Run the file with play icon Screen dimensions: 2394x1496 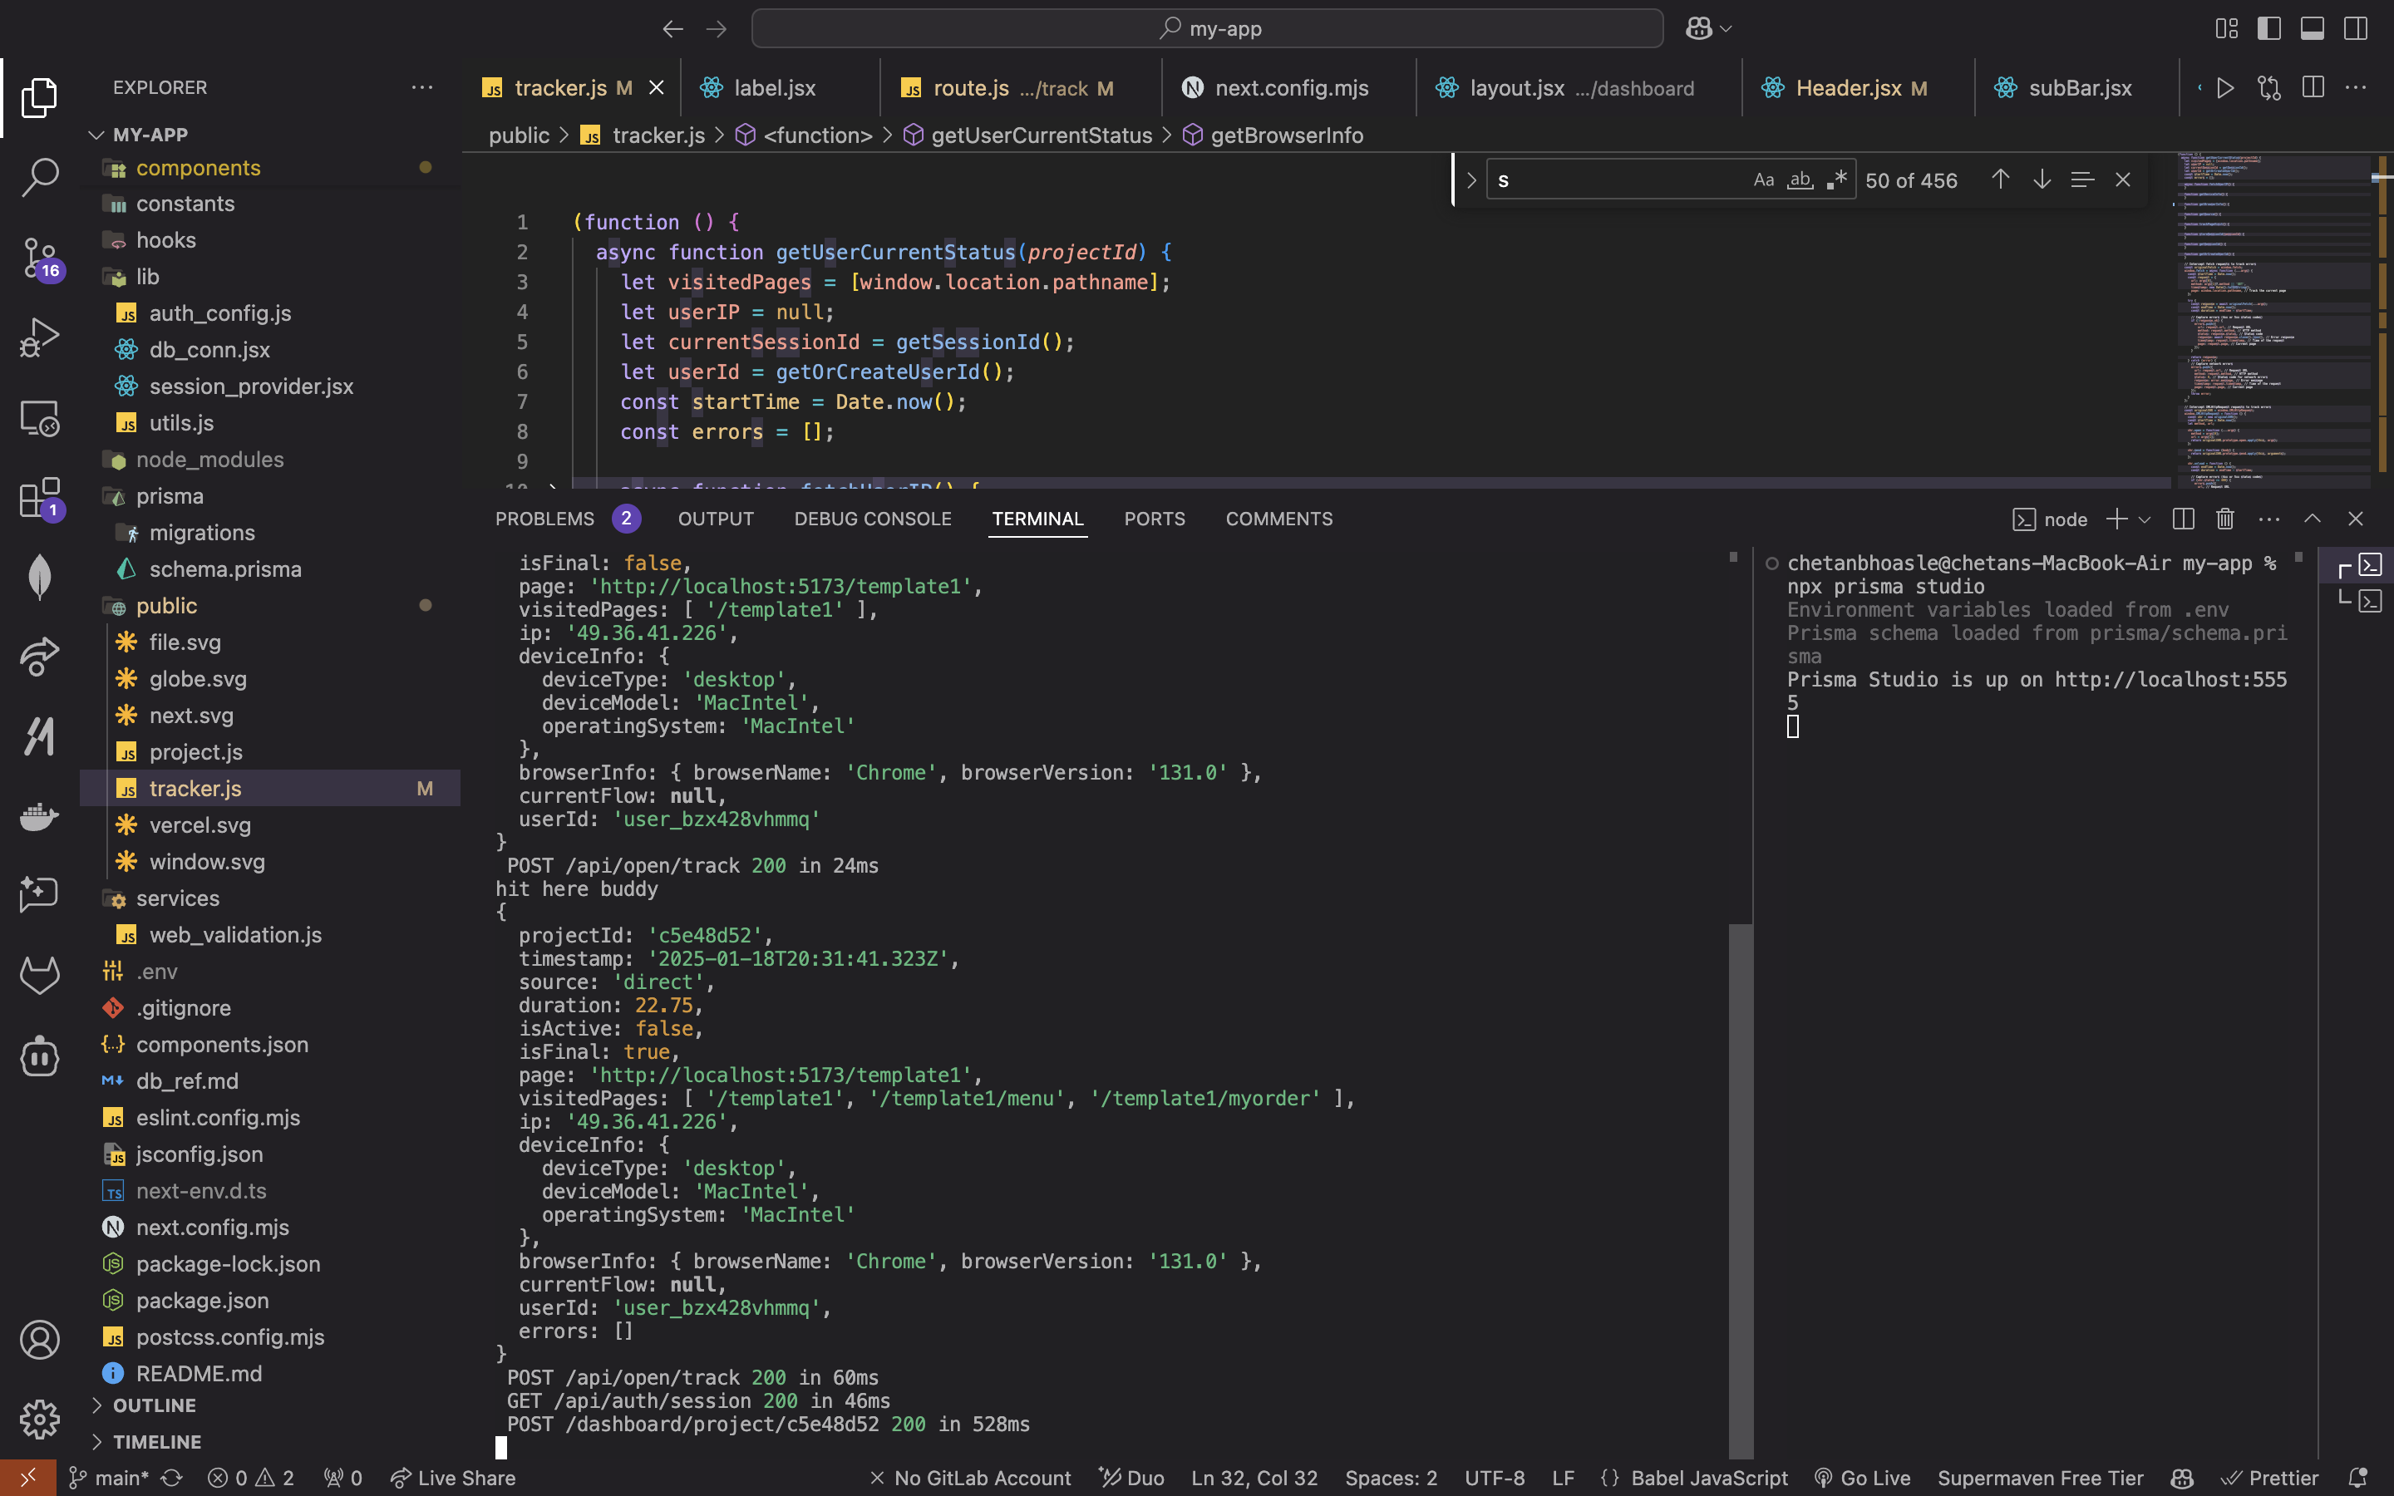click(x=2224, y=88)
